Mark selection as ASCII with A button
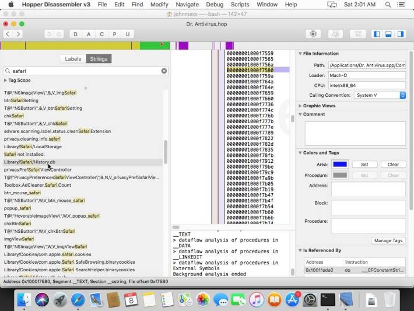The width and height of the screenshot is (414, 311). pyautogui.click(x=89, y=34)
